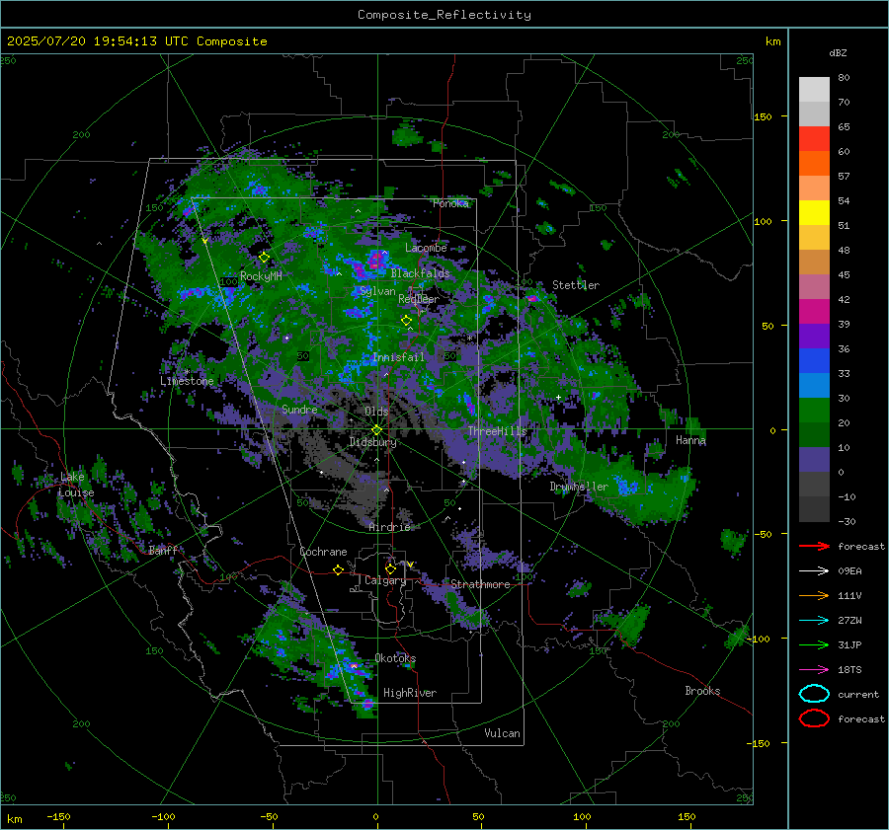
Task: Click the RedDeer city label
Action: tap(419, 299)
